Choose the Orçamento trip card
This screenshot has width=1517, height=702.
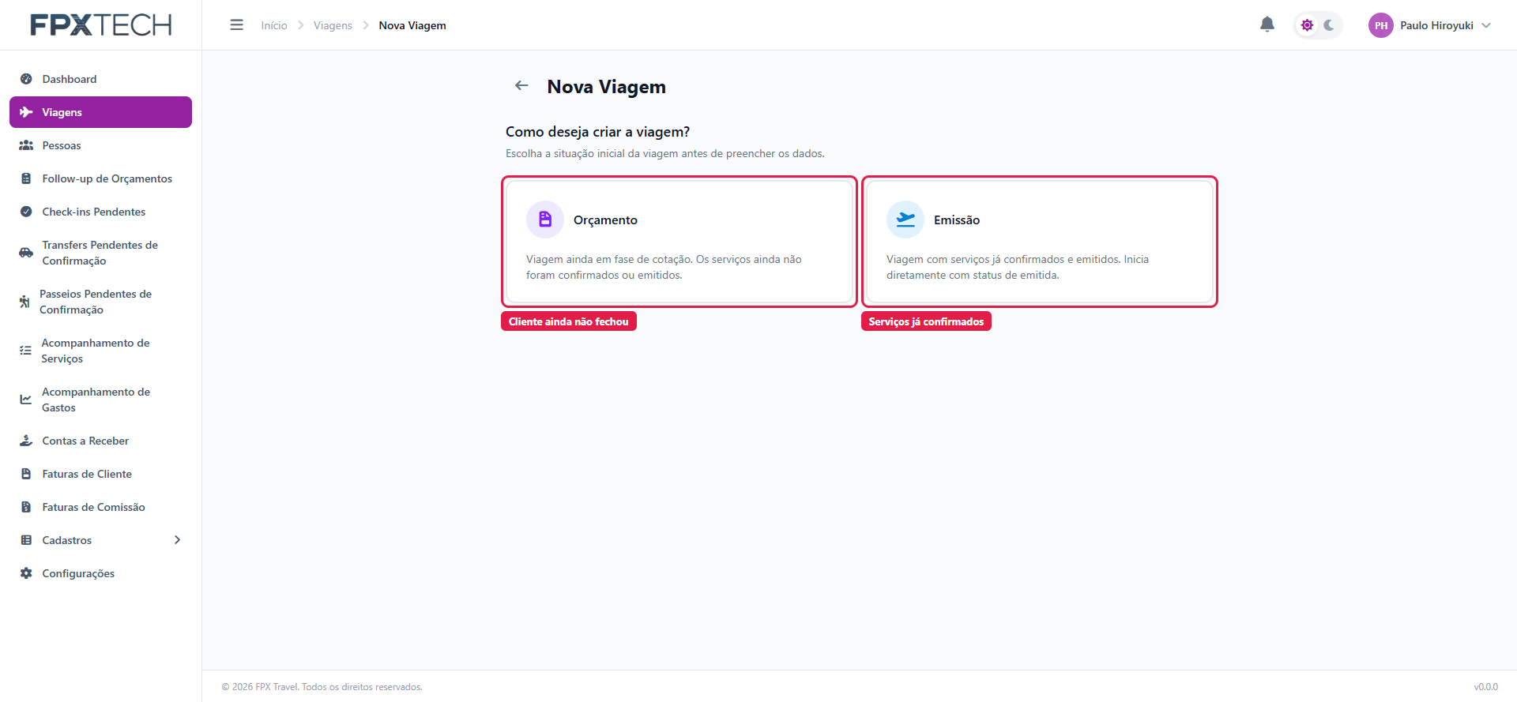click(679, 242)
